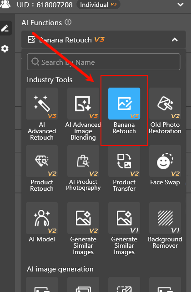Image resolution: width=191 pixels, height=292 pixels.
Task: Click the AI Functions info icon
Action: (x=68, y=22)
